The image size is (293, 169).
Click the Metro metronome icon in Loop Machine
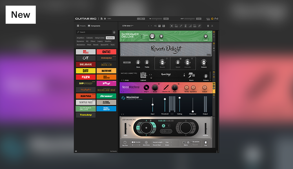pyautogui.click(x=184, y=142)
